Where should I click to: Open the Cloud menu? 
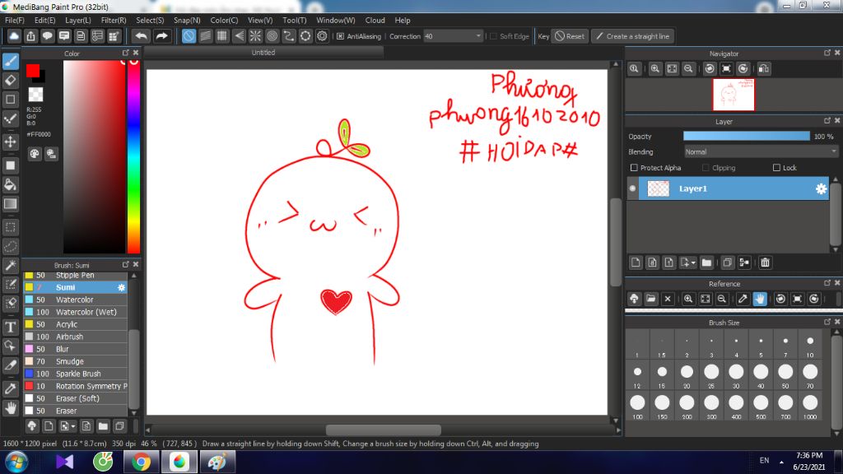[375, 21]
